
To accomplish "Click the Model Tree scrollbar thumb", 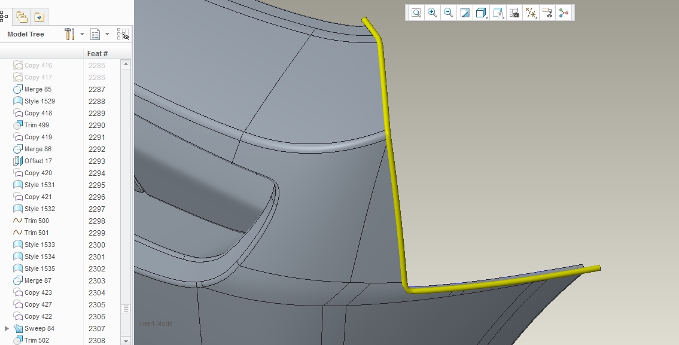I will (126, 309).
